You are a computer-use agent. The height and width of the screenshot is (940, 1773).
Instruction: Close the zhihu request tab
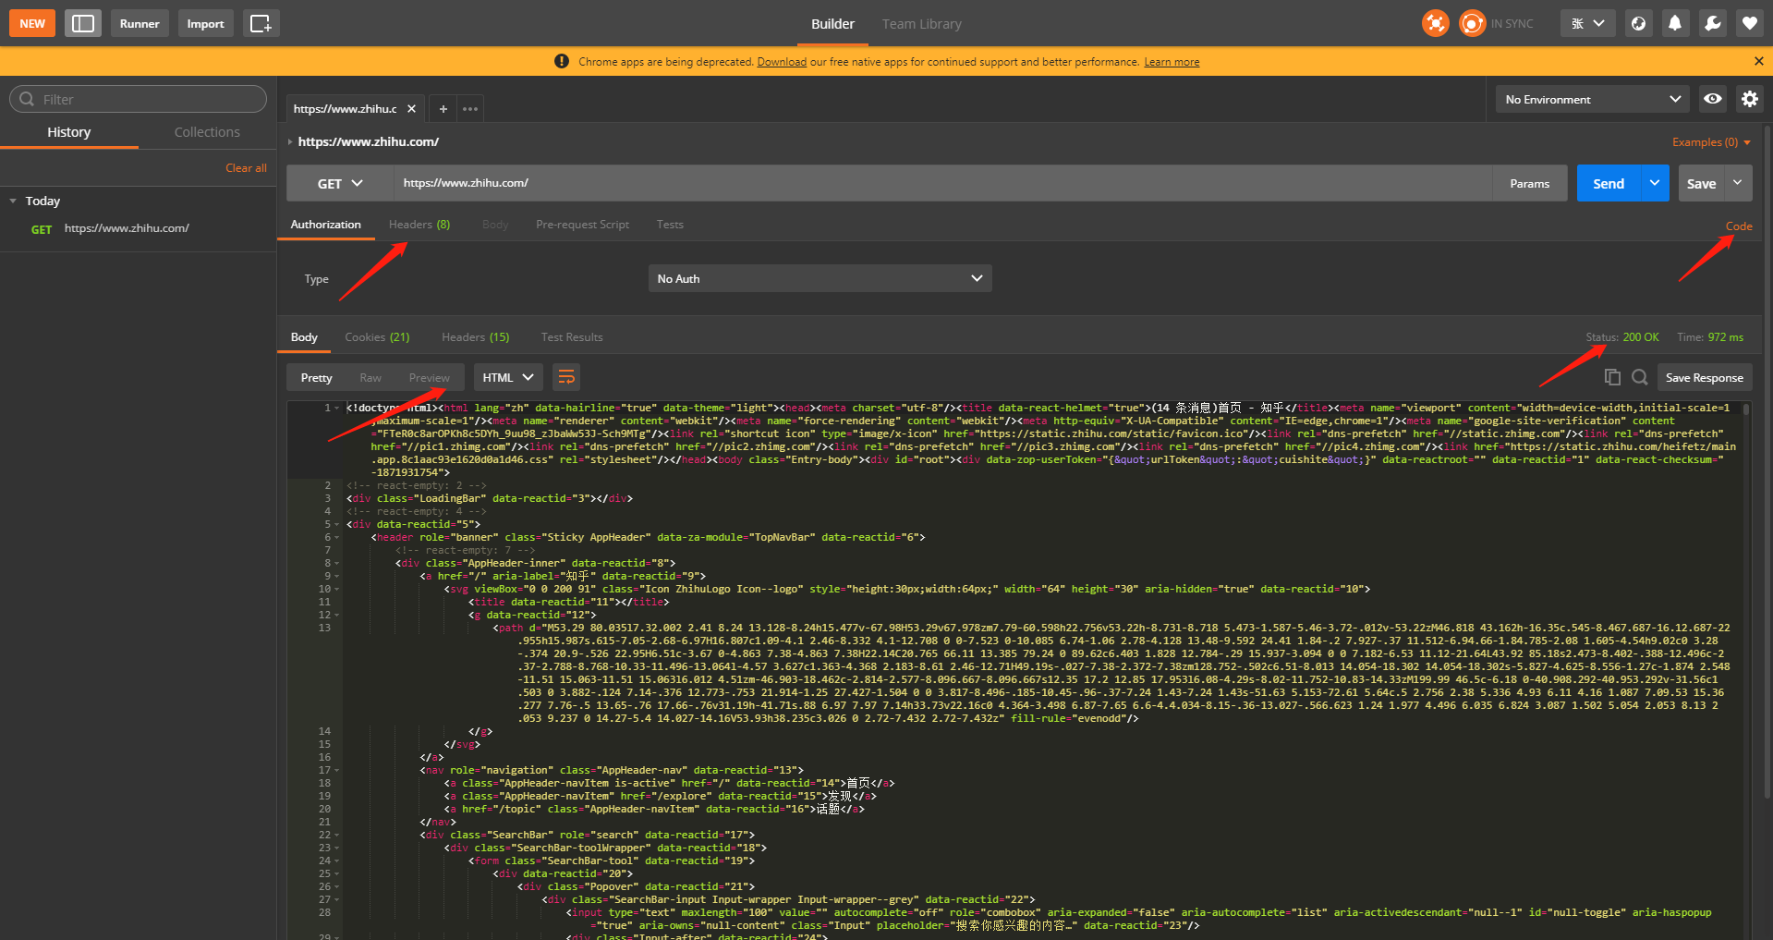(411, 108)
